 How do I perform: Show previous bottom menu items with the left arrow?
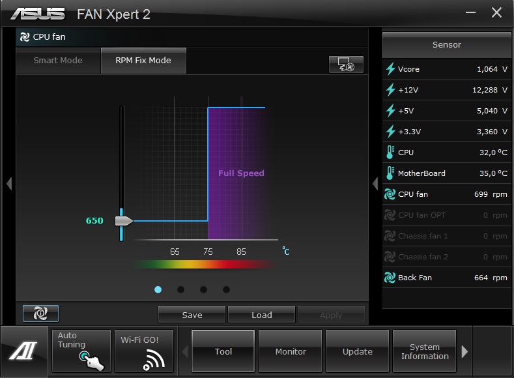185,351
